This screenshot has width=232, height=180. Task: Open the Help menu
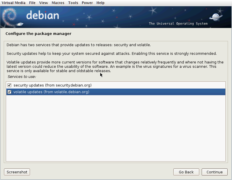pyautogui.click(x=101, y=3)
